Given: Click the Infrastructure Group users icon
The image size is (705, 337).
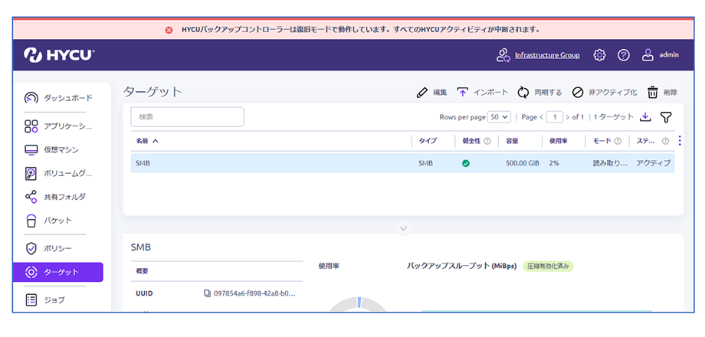Looking at the screenshot, I should coord(503,55).
